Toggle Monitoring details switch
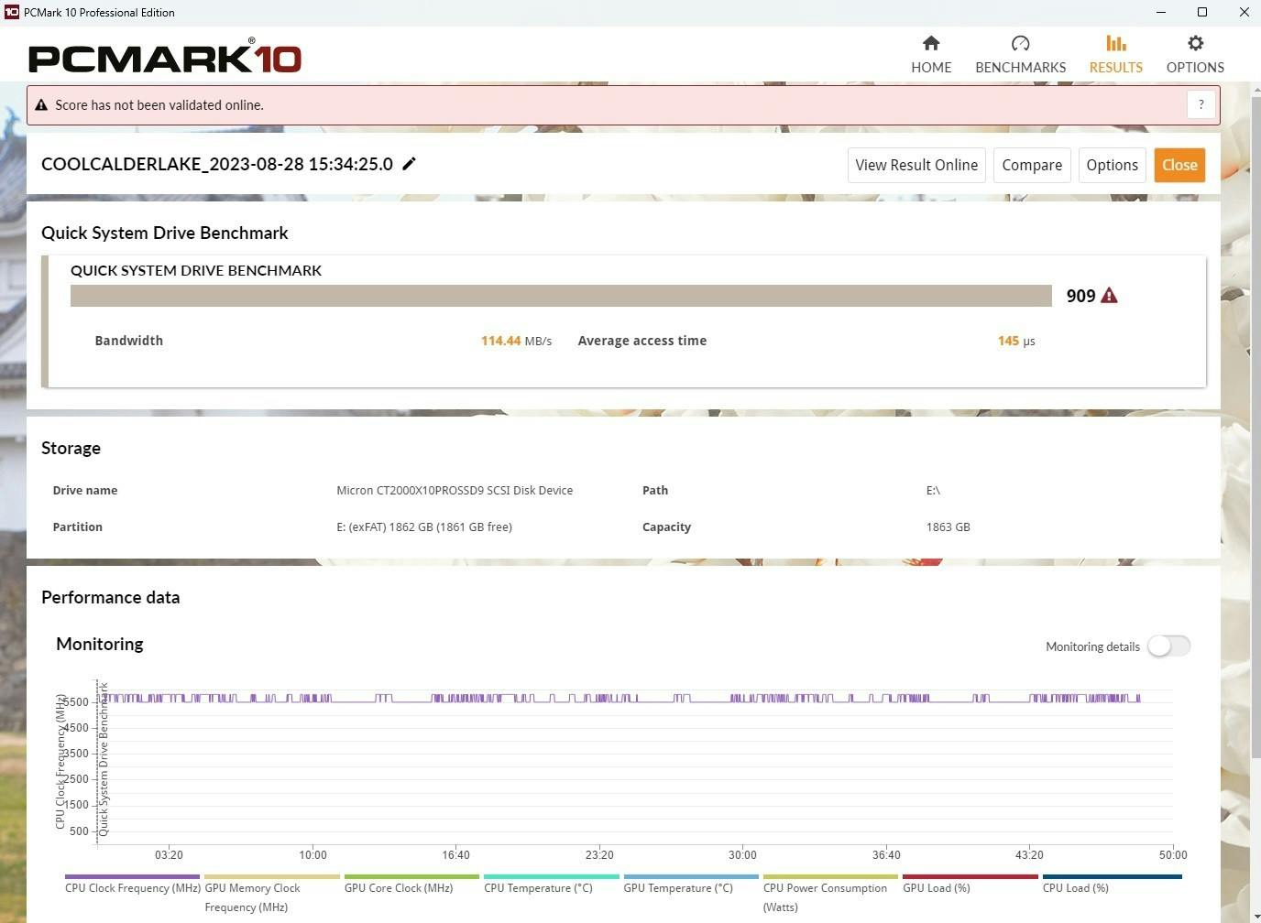Image resolution: width=1261 pixels, height=923 pixels. pyautogui.click(x=1168, y=646)
